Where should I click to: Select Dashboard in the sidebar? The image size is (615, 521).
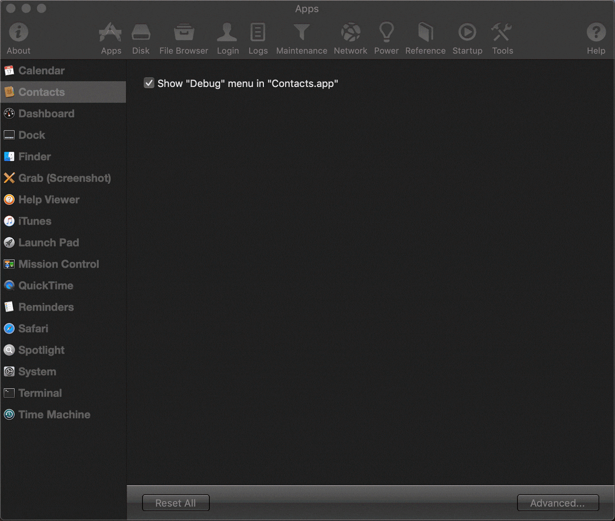(x=63, y=114)
